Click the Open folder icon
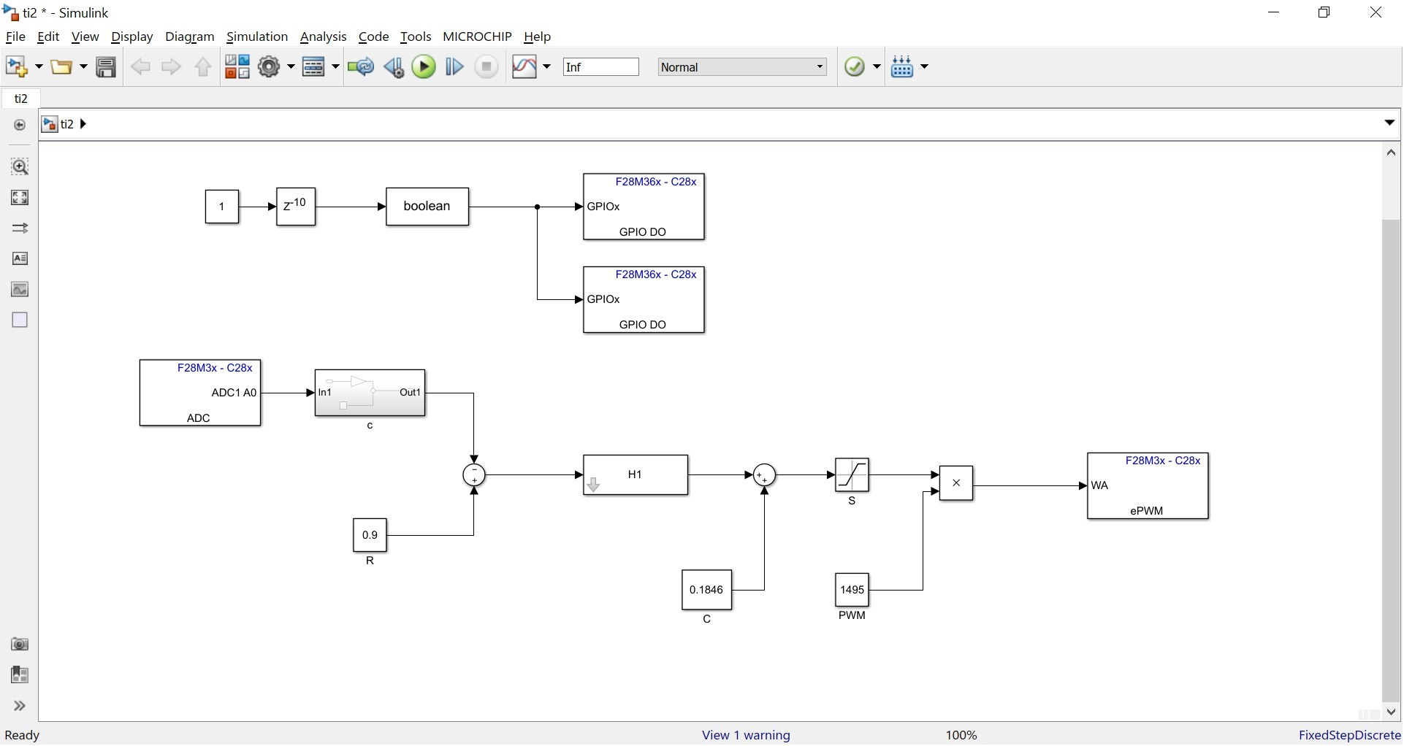 (62, 67)
